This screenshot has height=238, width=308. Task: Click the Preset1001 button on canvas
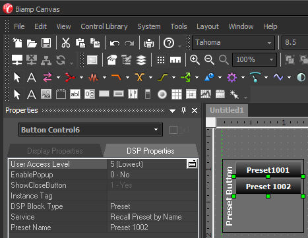[x=268, y=170]
